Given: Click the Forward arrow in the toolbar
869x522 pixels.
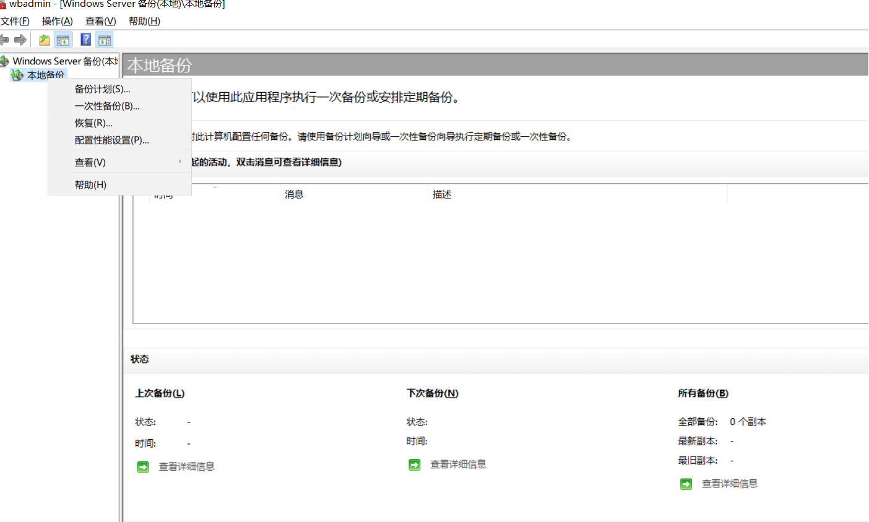Looking at the screenshot, I should pyautogui.click(x=20, y=40).
